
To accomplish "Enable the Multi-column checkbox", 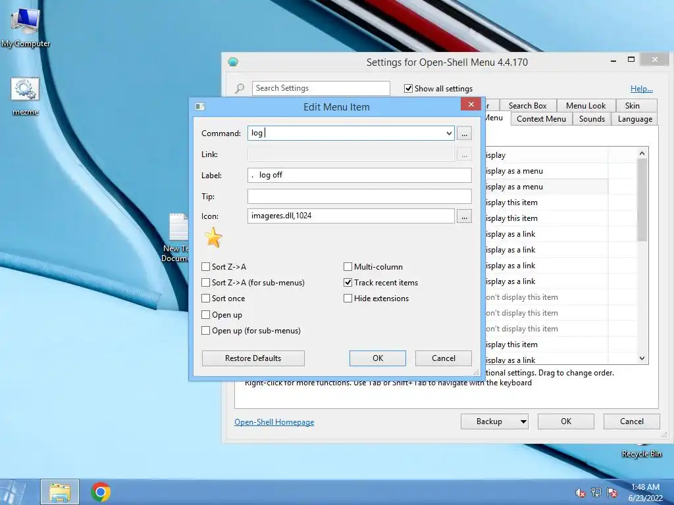I will (348, 267).
